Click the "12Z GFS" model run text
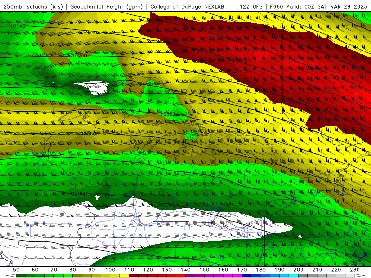The width and height of the screenshot is (371, 278). 251,7
